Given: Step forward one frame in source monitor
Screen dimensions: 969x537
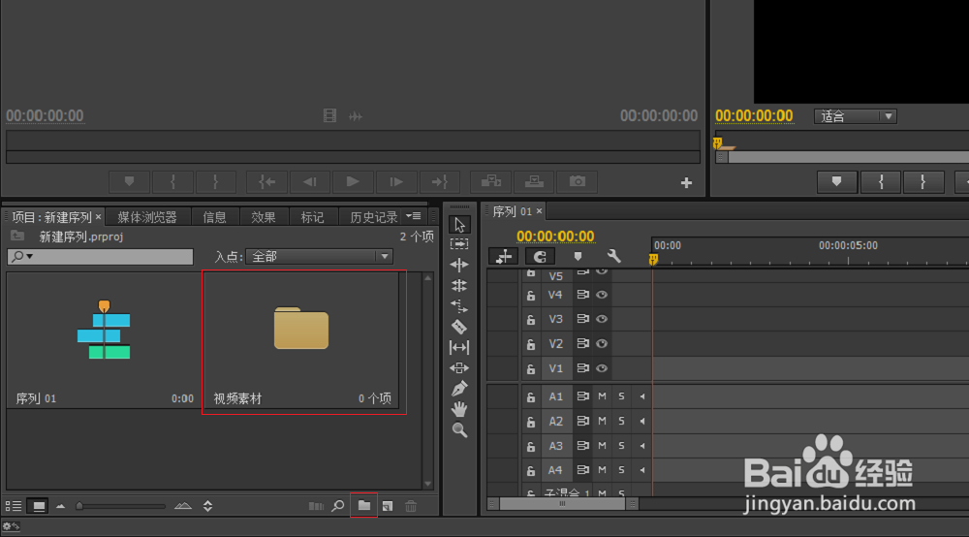Looking at the screenshot, I should 396,181.
